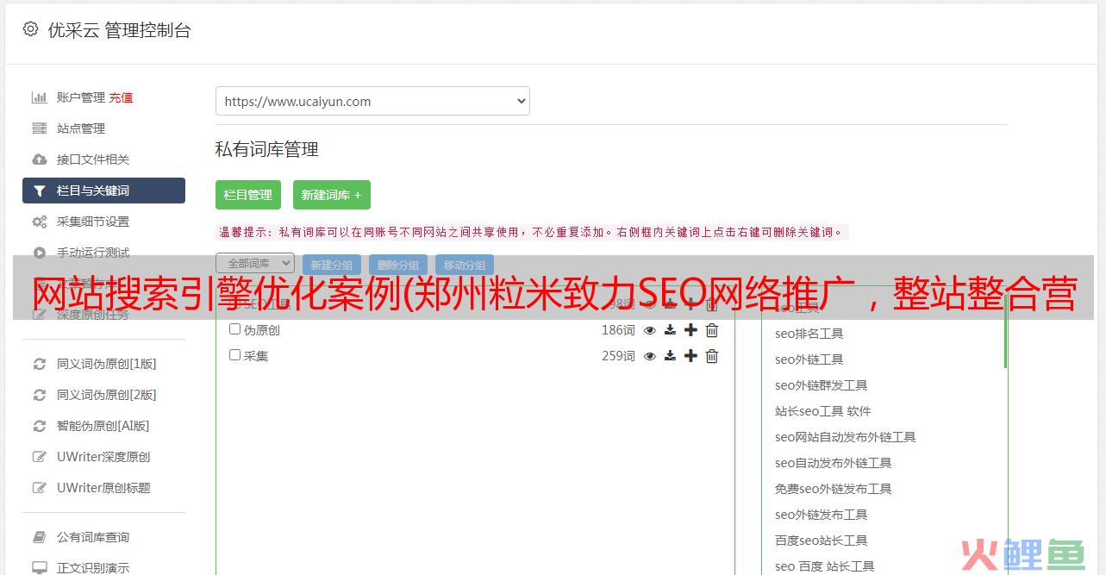1106x575 pixels.
Task: Click the green scrollbar in keyword list
Action: click(x=1005, y=332)
